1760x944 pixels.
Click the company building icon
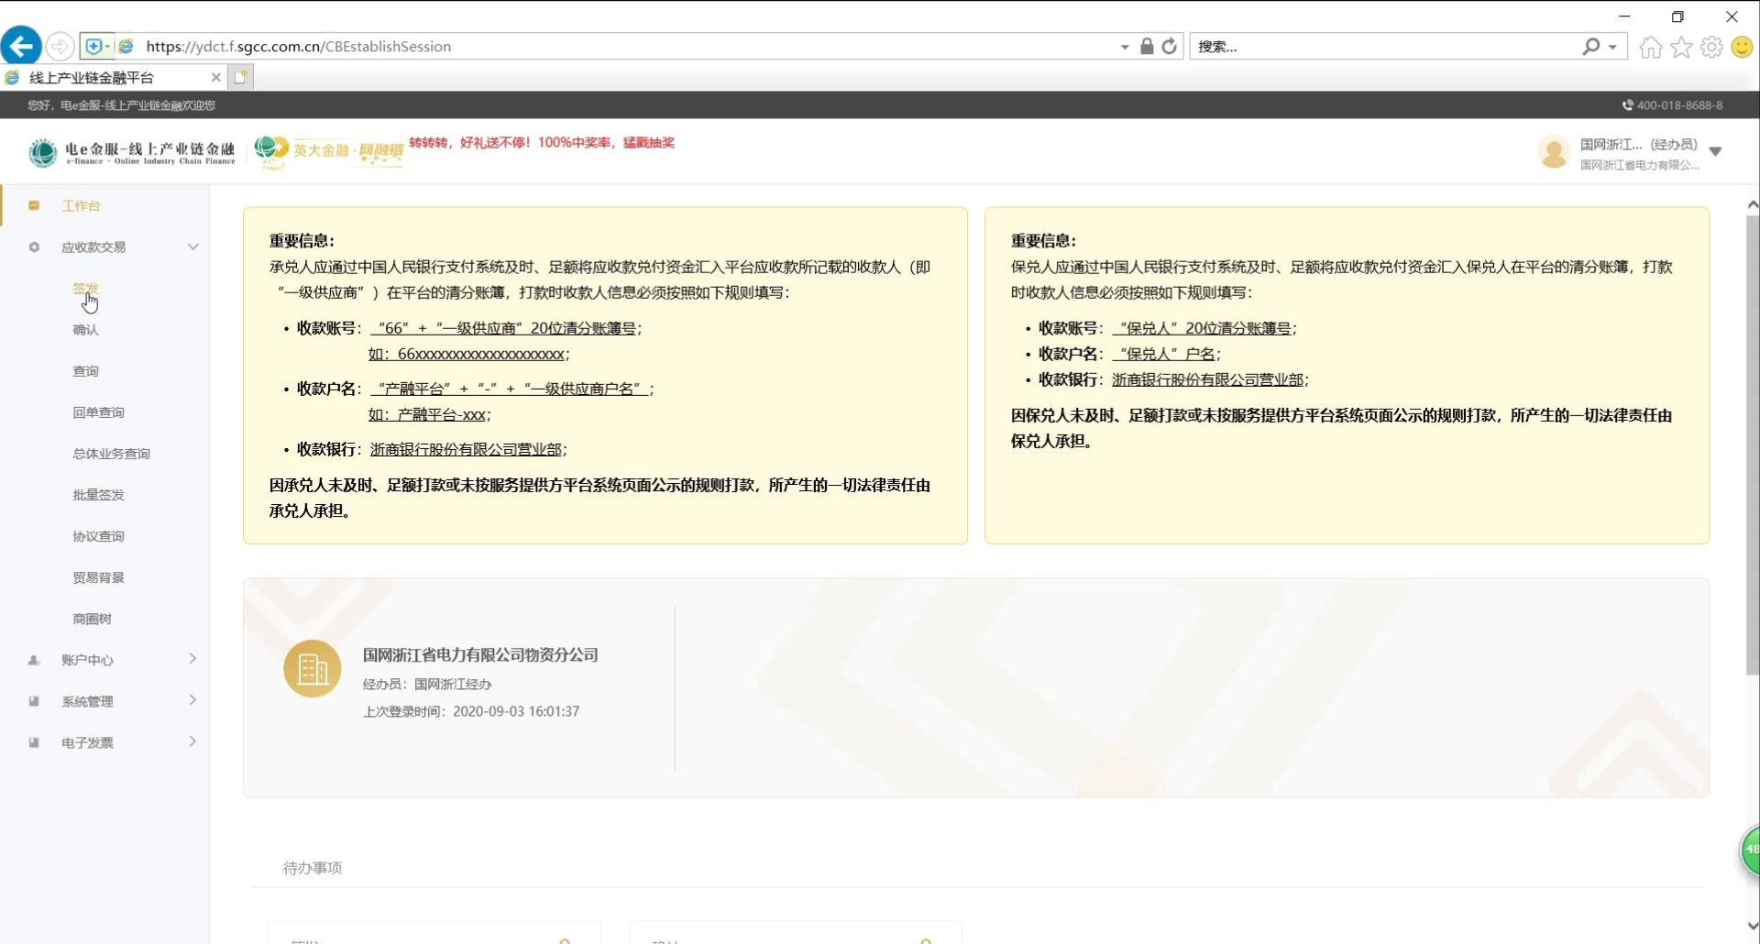pos(313,669)
